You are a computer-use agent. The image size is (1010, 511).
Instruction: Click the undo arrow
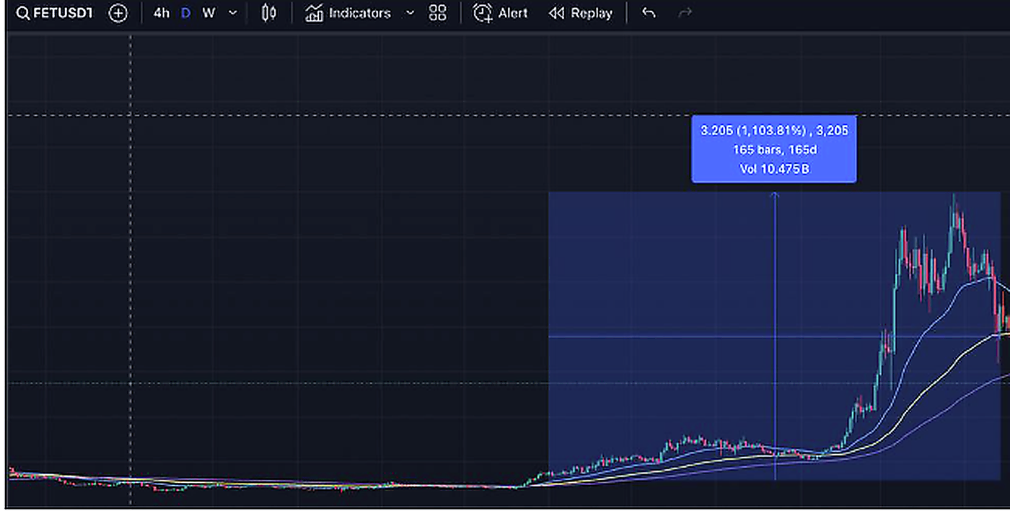pos(649,13)
